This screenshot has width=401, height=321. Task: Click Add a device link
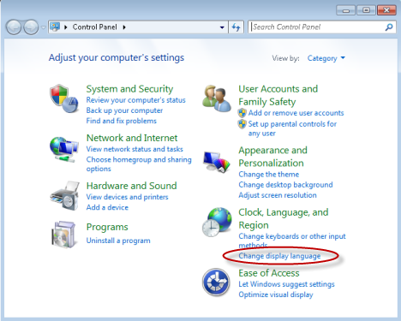(x=107, y=207)
